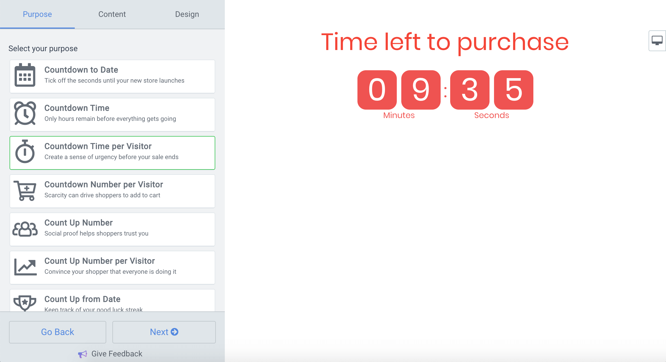This screenshot has height=362, width=666.
Task: Click the stopwatch icon for Countdown Time per Visitor
Action: (25, 152)
